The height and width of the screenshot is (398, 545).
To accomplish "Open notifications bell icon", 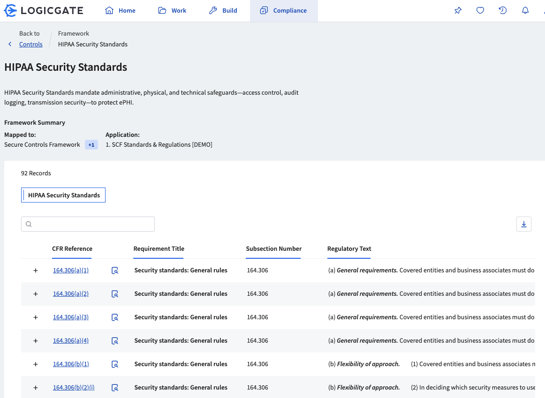I will click(x=525, y=10).
